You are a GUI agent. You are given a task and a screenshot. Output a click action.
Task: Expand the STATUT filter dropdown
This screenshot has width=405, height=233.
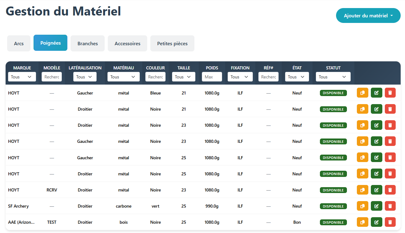coord(333,77)
